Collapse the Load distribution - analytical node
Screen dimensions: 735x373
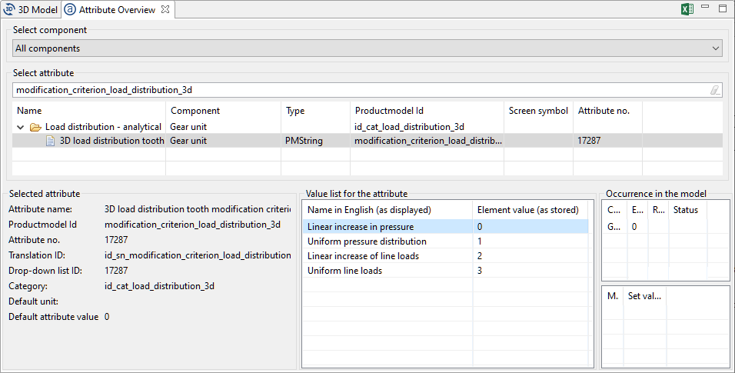pos(21,127)
